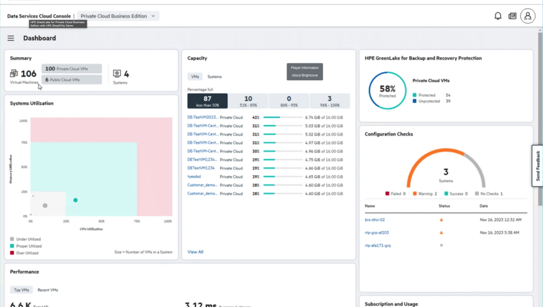This screenshot has height=307, width=543.
Task: Click the 106 Virtual Machines count
Action: click(28, 74)
